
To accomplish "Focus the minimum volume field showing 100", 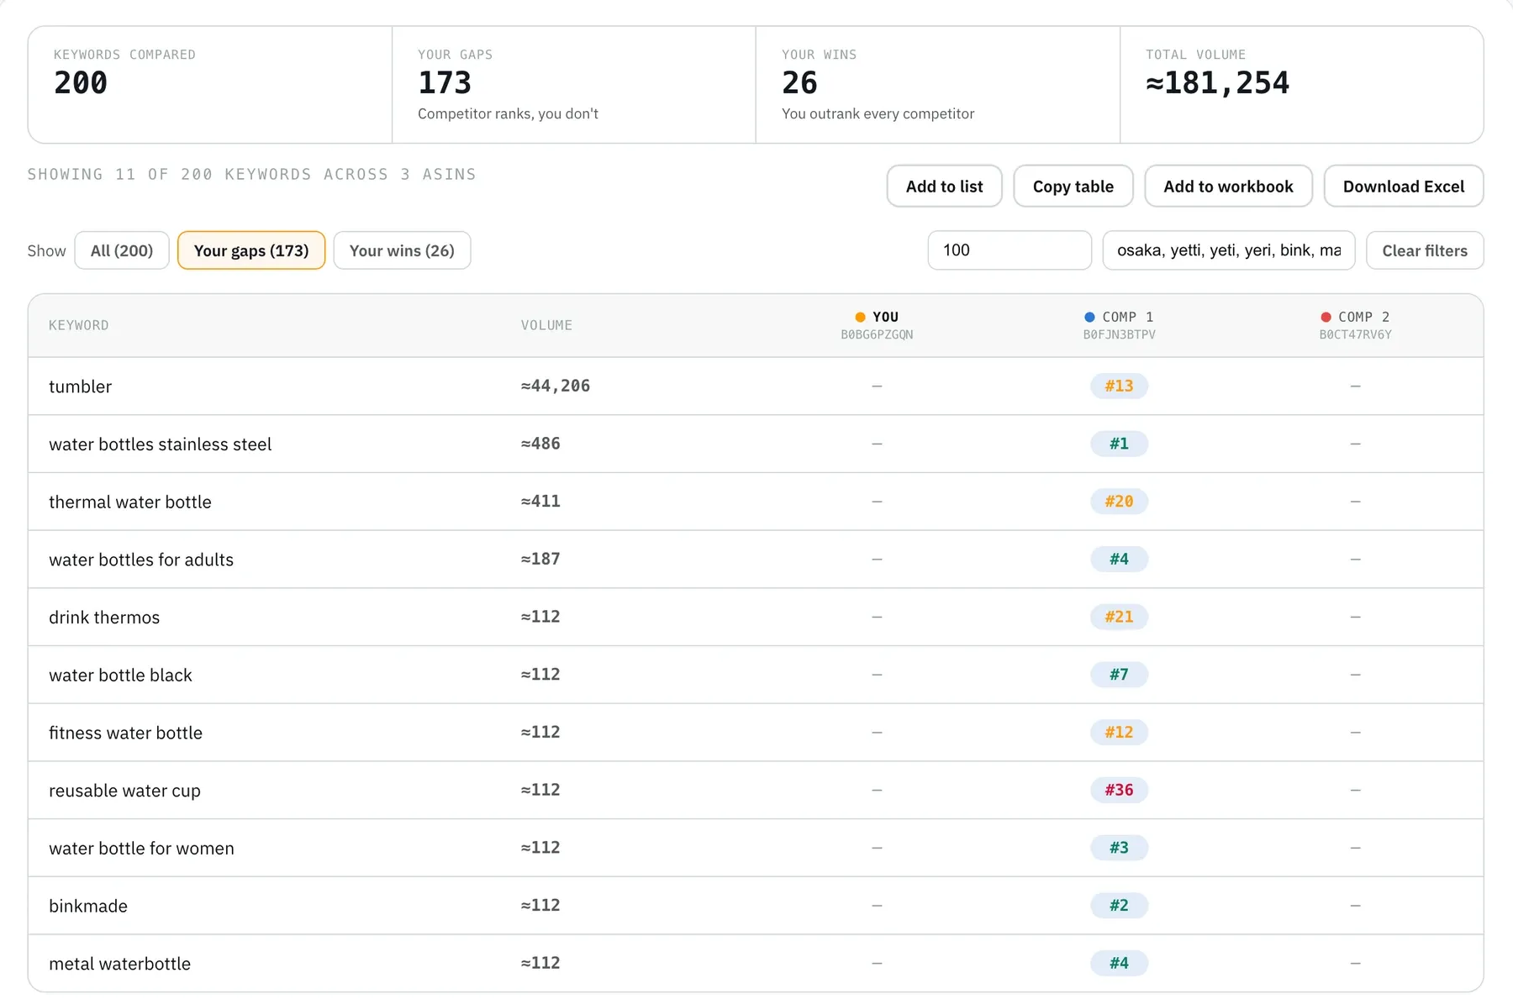I will pyautogui.click(x=1010, y=250).
